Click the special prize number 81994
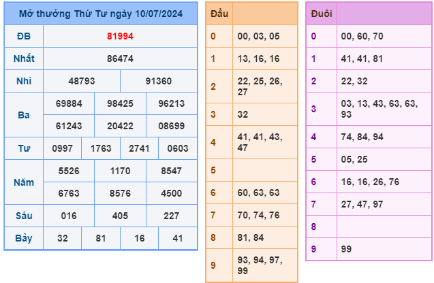The height and width of the screenshot is (283, 434). click(x=120, y=37)
